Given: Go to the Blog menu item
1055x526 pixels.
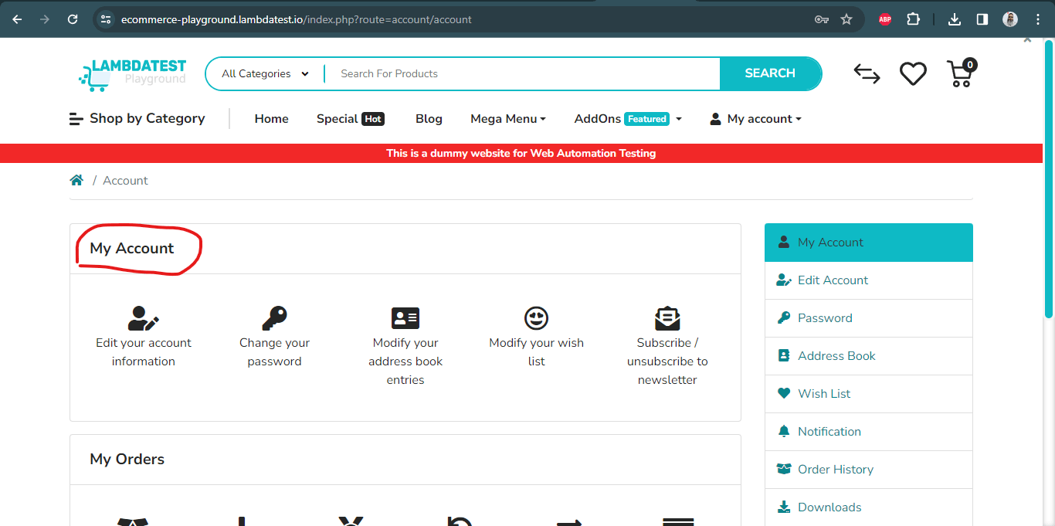Looking at the screenshot, I should point(429,119).
